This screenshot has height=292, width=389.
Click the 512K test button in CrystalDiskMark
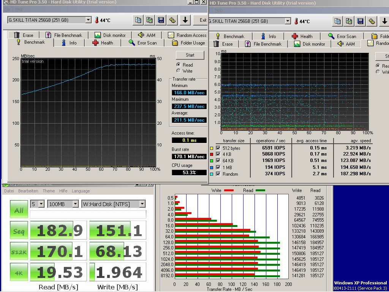pyautogui.click(x=19, y=252)
